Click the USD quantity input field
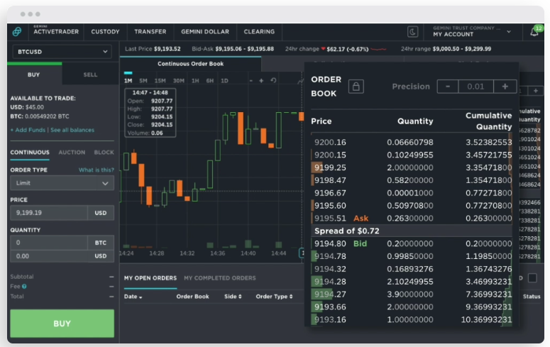 49,256
